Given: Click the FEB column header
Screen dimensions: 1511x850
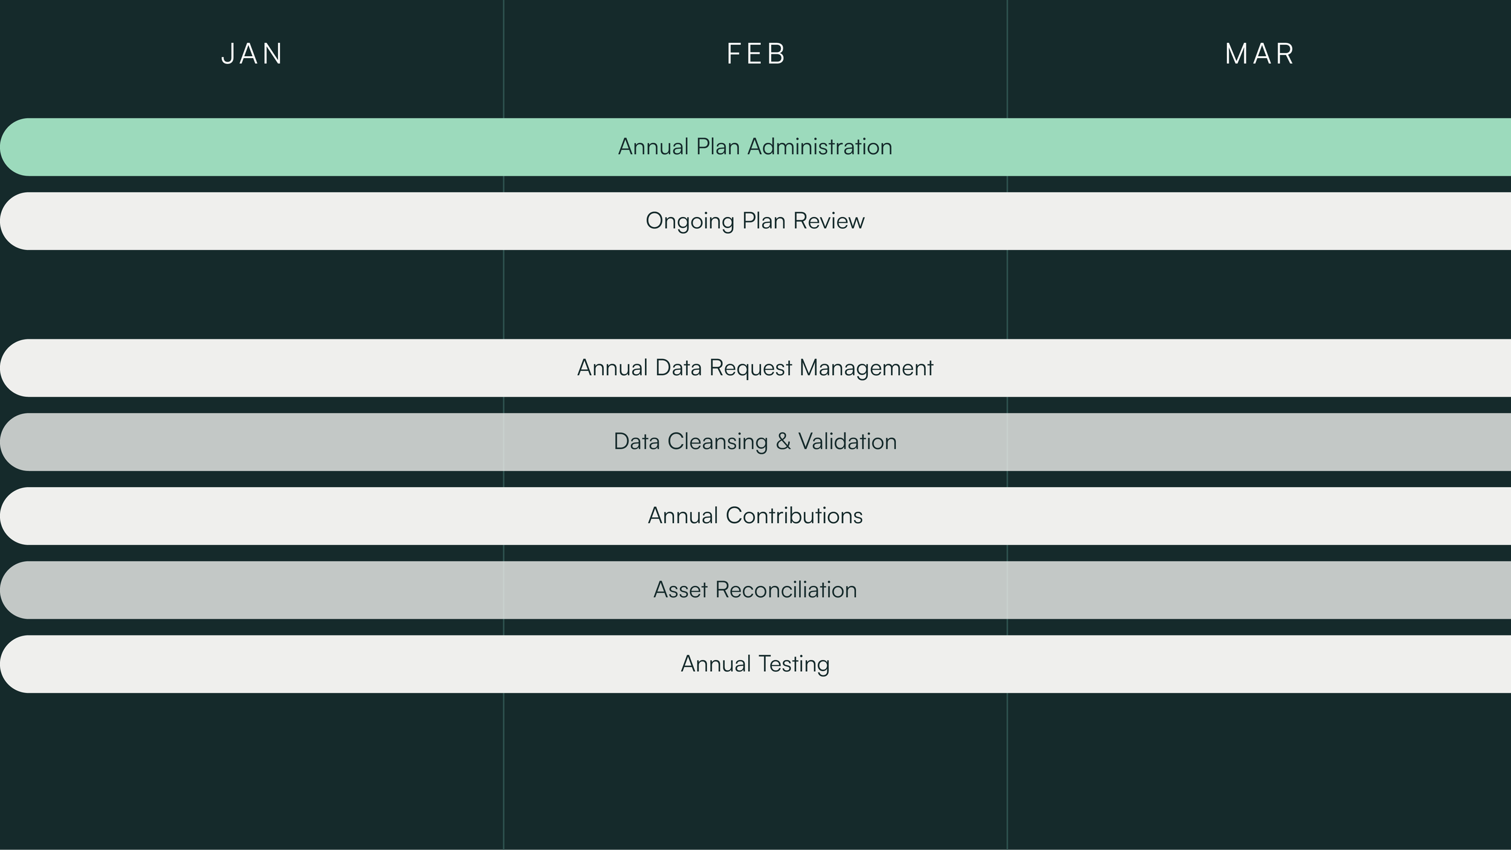Looking at the screenshot, I should click(756, 54).
